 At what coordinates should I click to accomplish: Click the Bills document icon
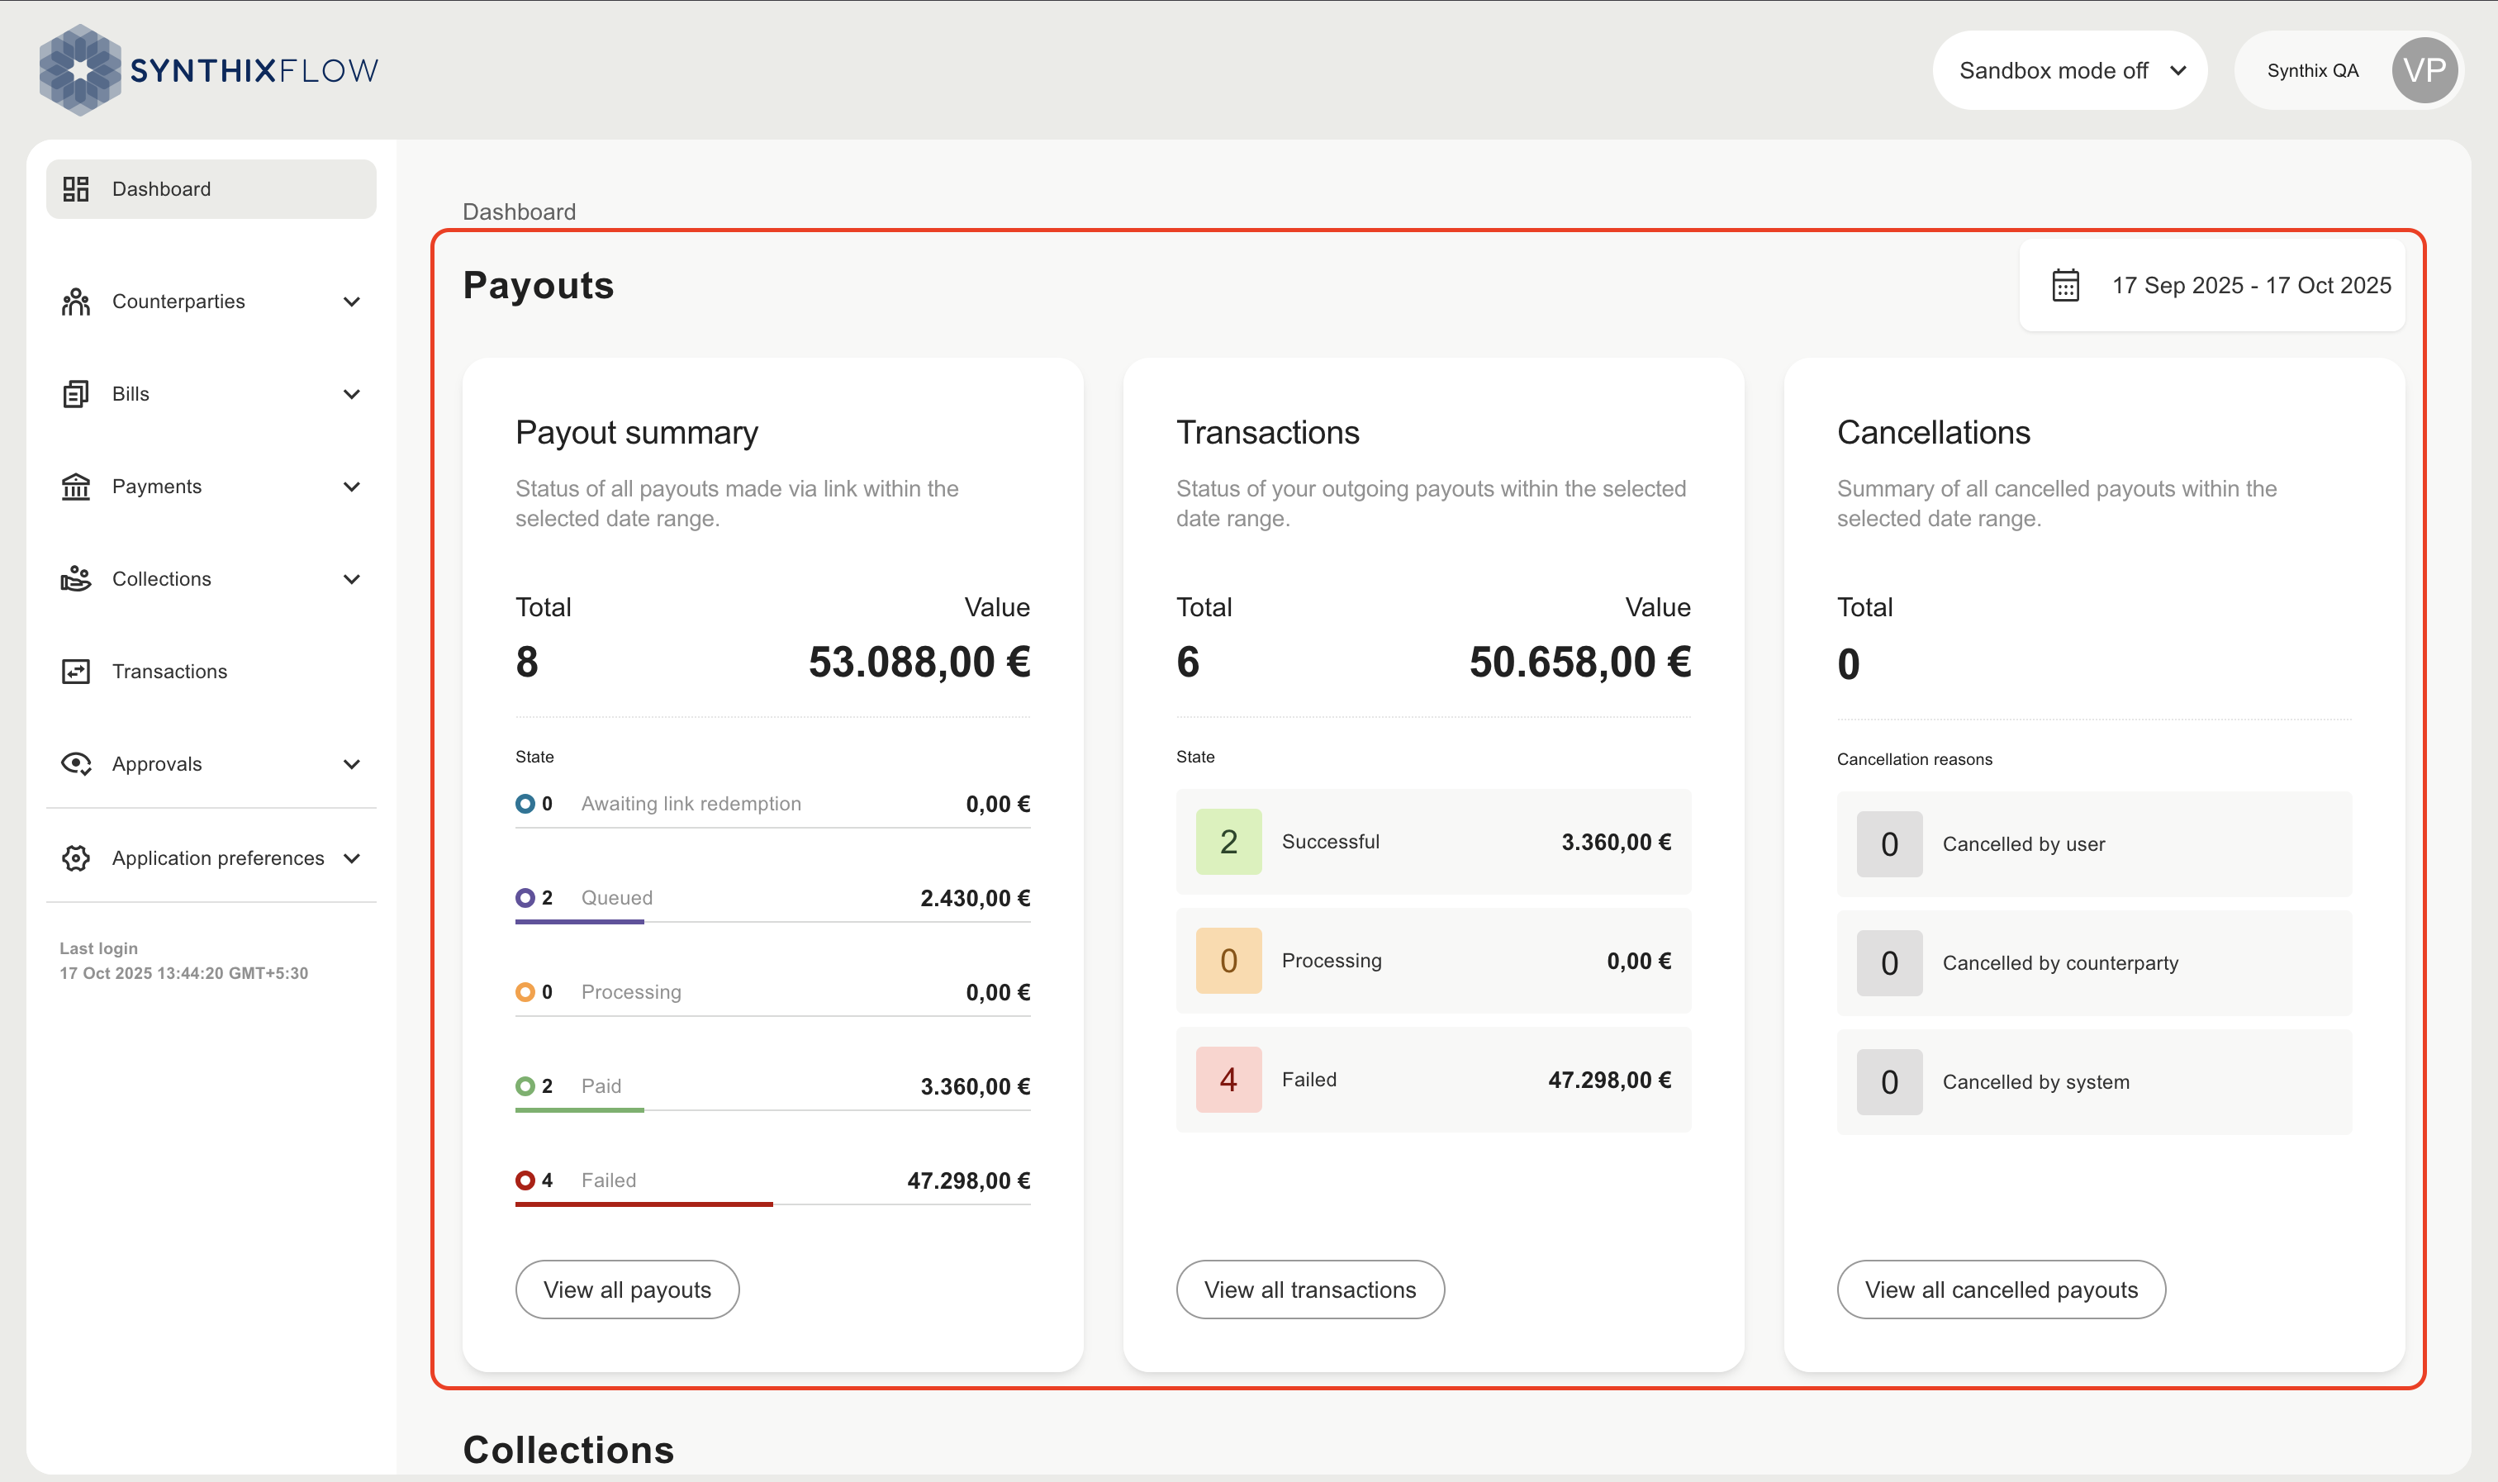(76, 395)
